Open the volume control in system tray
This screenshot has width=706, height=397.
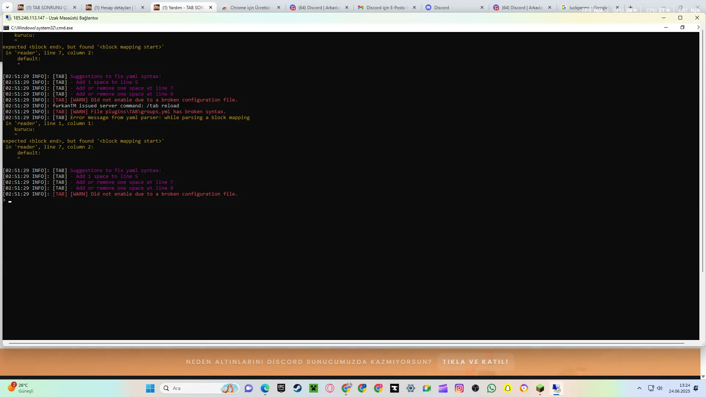click(660, 388)
